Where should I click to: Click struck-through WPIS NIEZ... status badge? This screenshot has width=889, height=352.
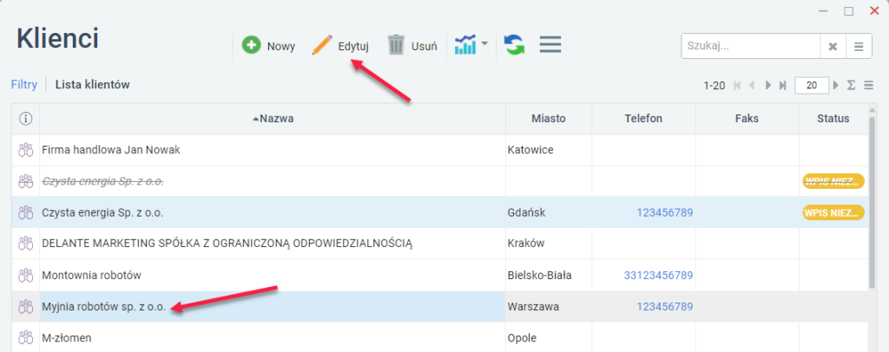pos(833,182)
